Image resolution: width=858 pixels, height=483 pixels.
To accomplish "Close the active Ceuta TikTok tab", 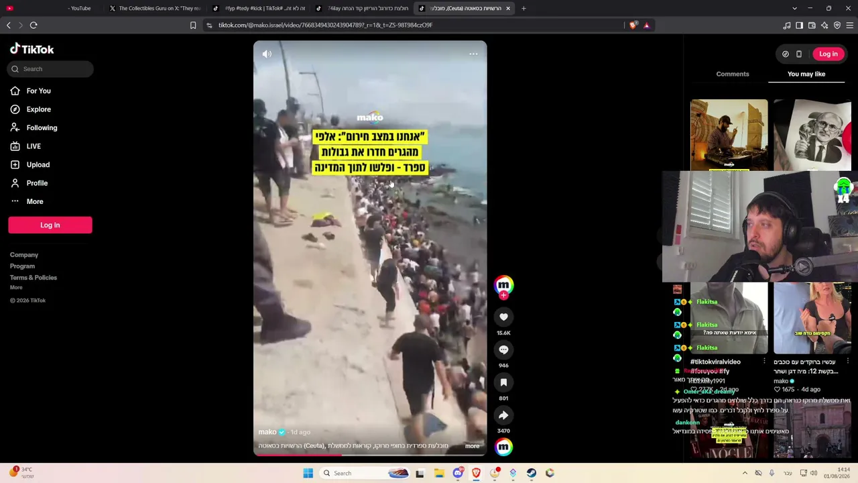I will click(x=508, y=8).
